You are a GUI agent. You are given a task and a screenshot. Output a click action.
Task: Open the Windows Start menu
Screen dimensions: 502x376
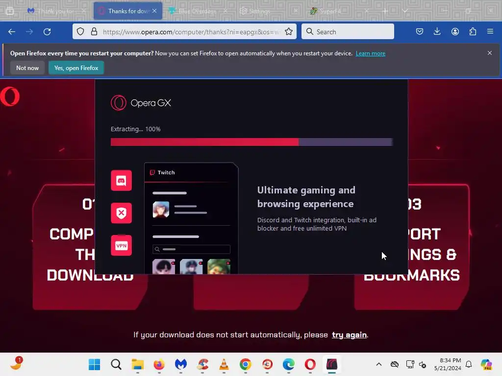[x=95, y=364]
